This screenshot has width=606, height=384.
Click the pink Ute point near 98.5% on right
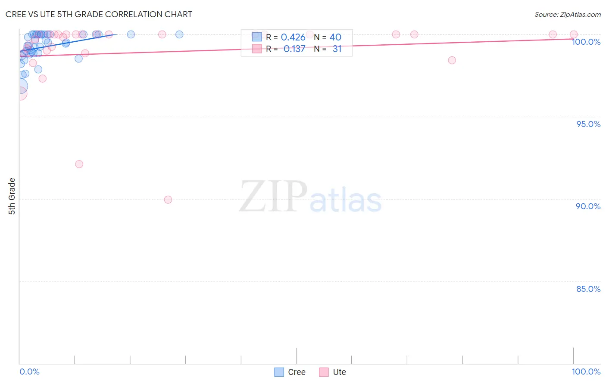pyautogui.click(x=452, y=60)
